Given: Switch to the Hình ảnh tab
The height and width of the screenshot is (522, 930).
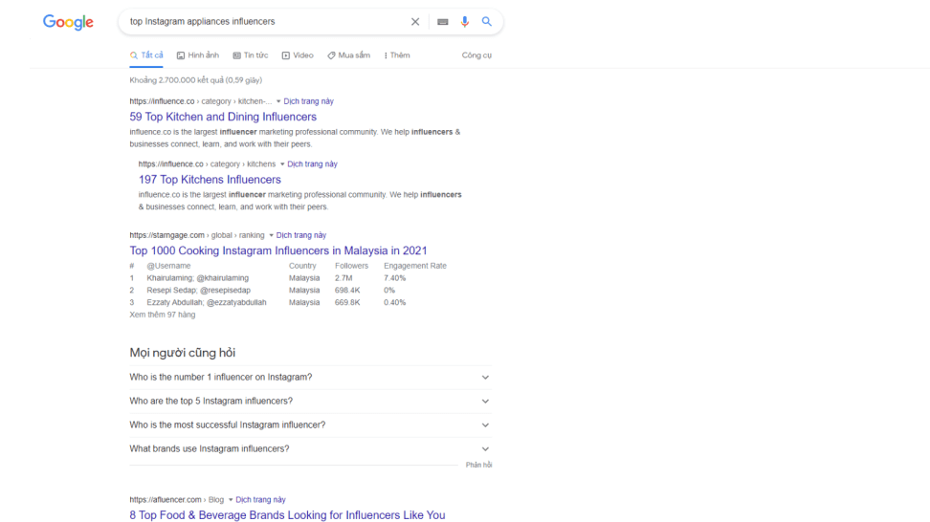Looking at the screenshot, I should point(197,55).
